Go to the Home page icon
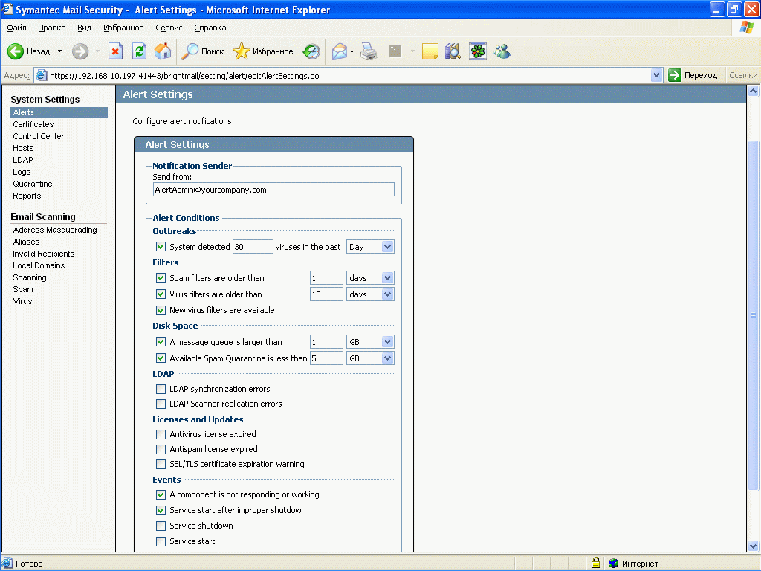This screenshot has width=761, height=571. coord(162,51)
